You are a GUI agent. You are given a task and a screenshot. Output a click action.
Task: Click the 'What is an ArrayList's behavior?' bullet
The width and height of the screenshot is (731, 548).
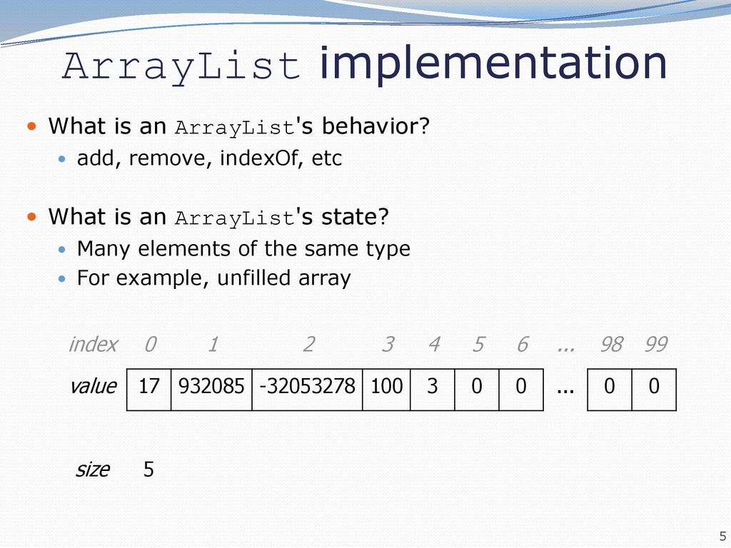pyautogui.click(x=238, y=126)
